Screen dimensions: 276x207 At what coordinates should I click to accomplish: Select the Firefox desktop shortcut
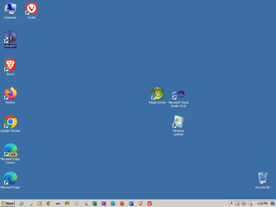pyautogui.click(x=10, y=95)
